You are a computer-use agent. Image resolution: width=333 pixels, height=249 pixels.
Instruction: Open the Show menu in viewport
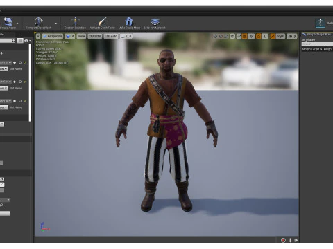pyautogui.click(x=81, y=36)
